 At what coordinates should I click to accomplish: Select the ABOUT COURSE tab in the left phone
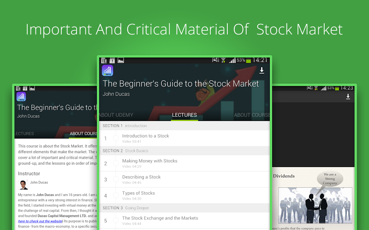tap(83, 133)
